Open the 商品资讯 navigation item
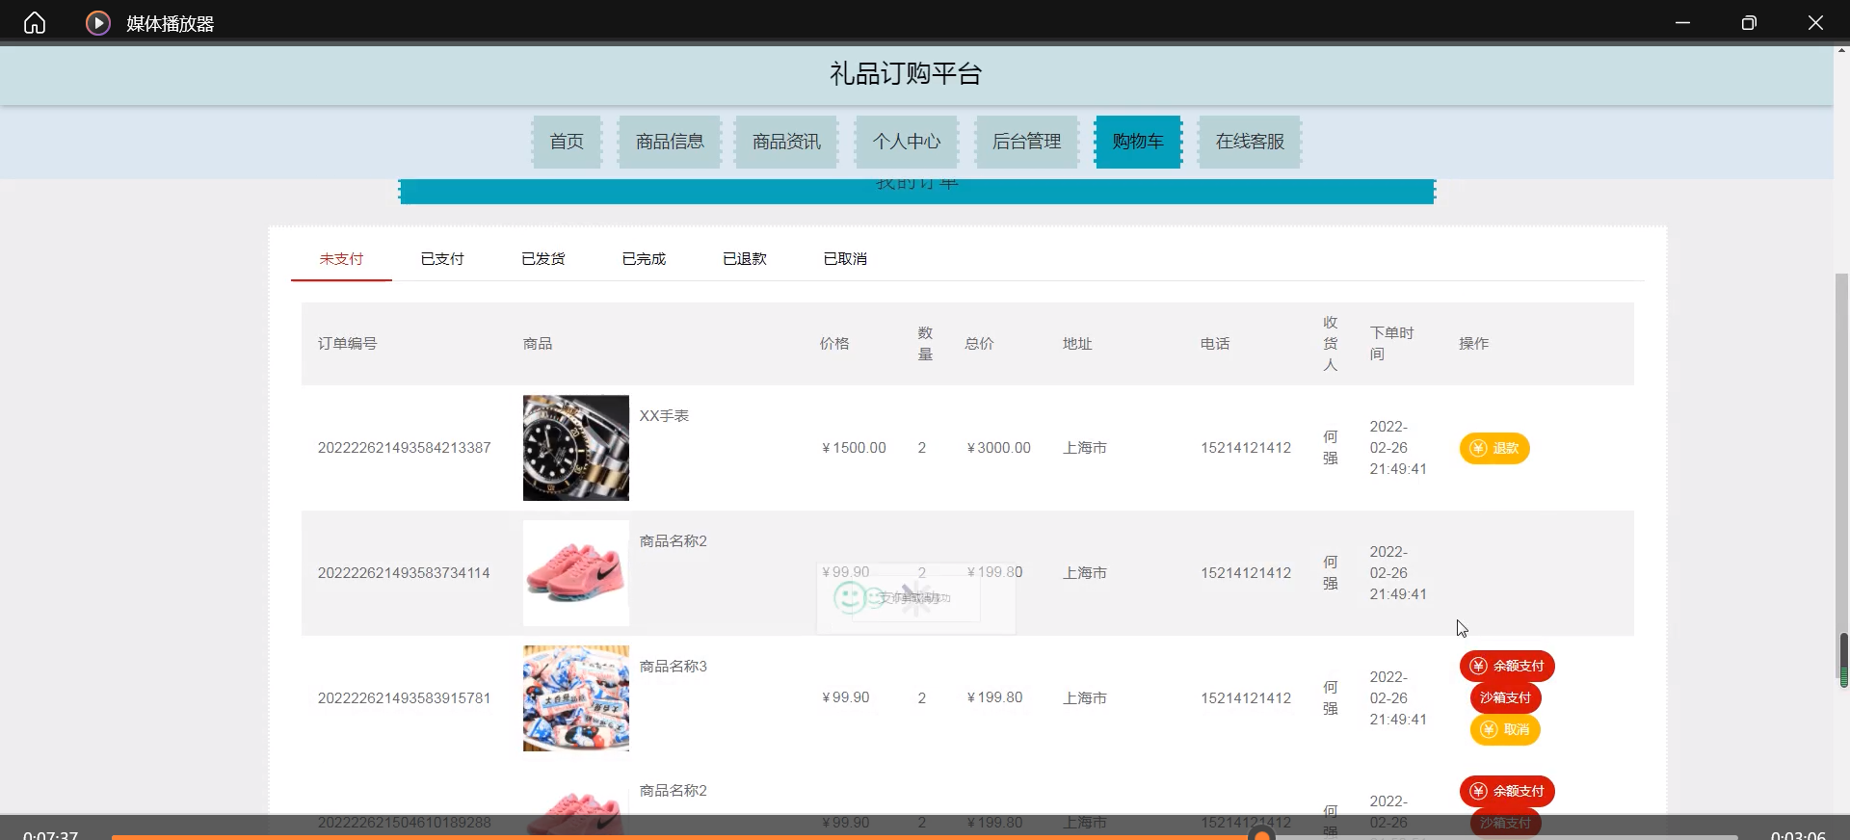1850x840 pixels. pyautogui.click(x=786, y=142)
